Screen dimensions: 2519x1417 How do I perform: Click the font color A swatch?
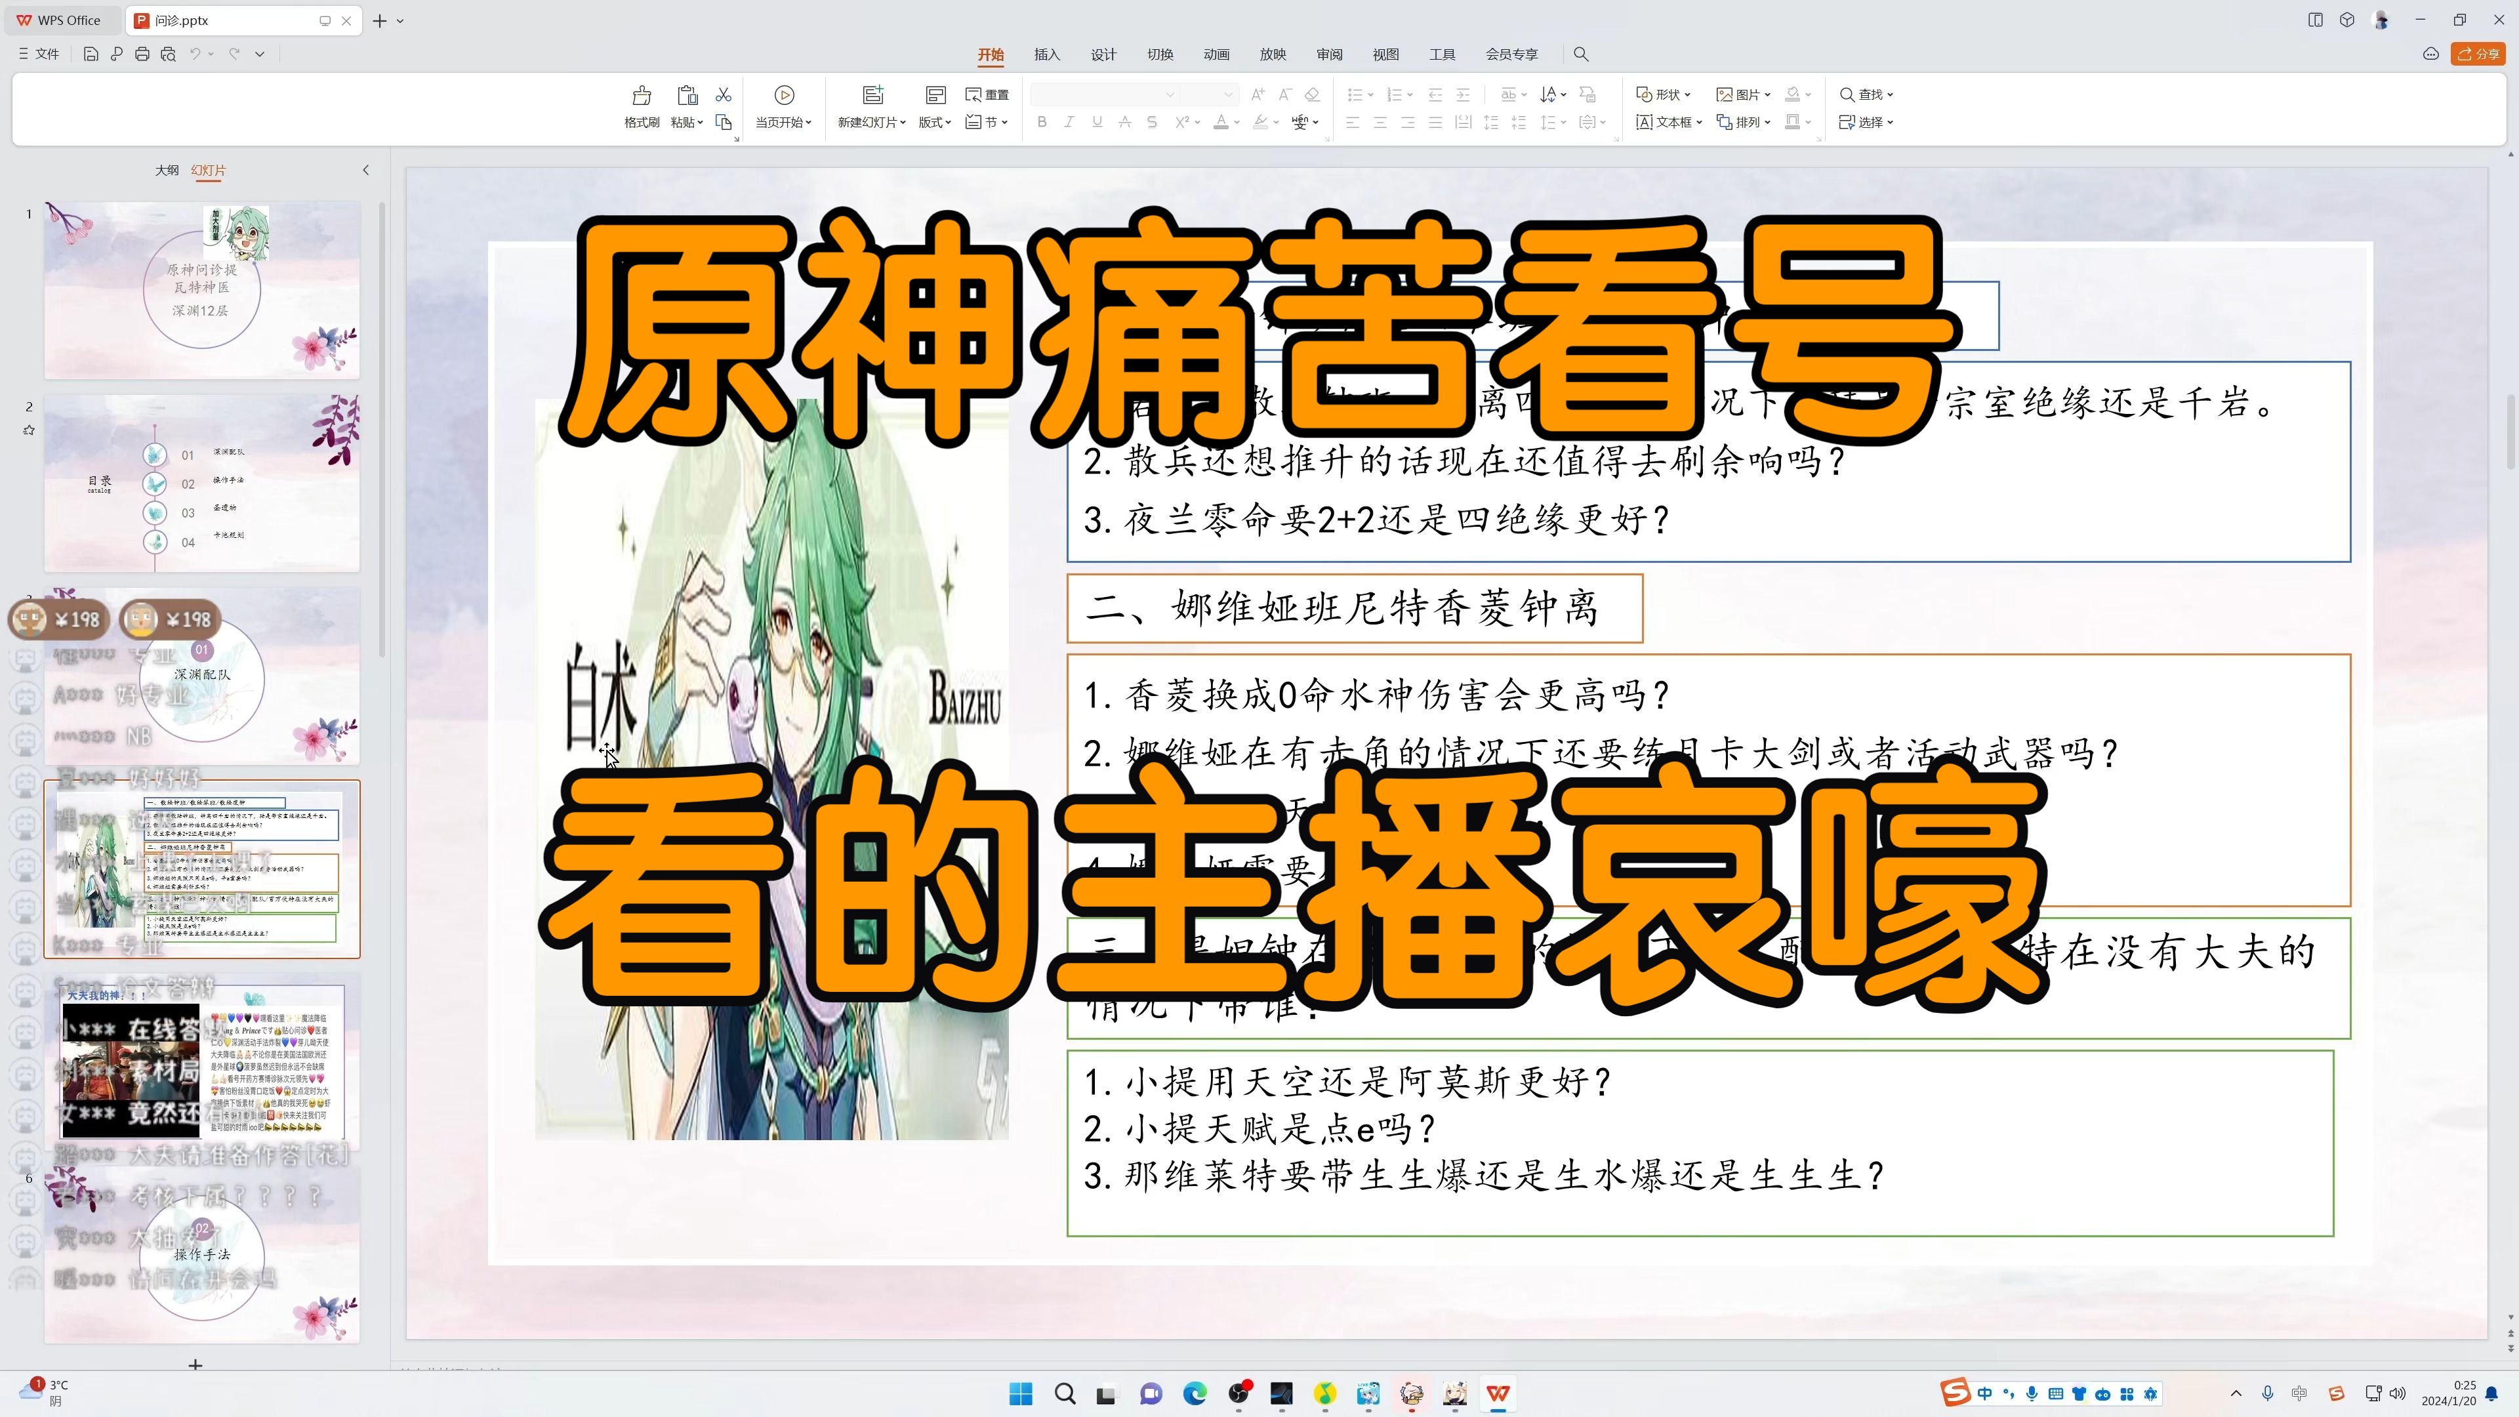coord(1220,122)
